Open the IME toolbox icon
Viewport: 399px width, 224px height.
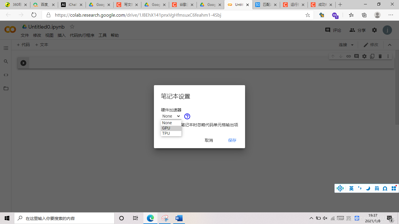[x=394, y=188]
